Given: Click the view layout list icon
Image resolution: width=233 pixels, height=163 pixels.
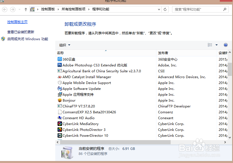Looking at the screenshot, I should coord(210,45).
